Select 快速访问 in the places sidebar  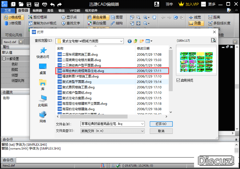43,53
